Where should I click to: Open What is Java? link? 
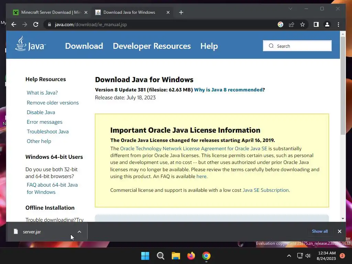42,93
